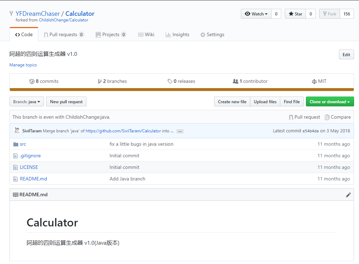Click Manage topics link
Viewport: 359px width, 264px height.
point(23,65)
